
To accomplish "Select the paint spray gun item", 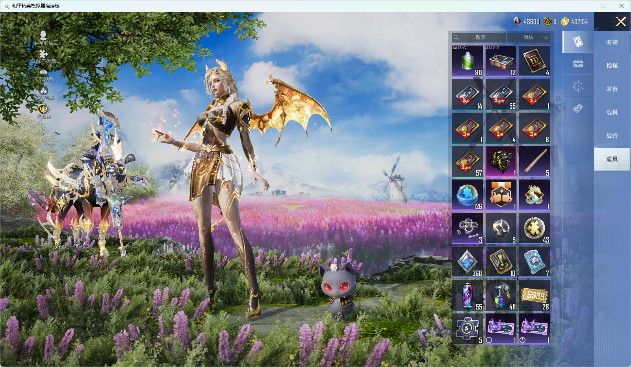I will [501, 295].
